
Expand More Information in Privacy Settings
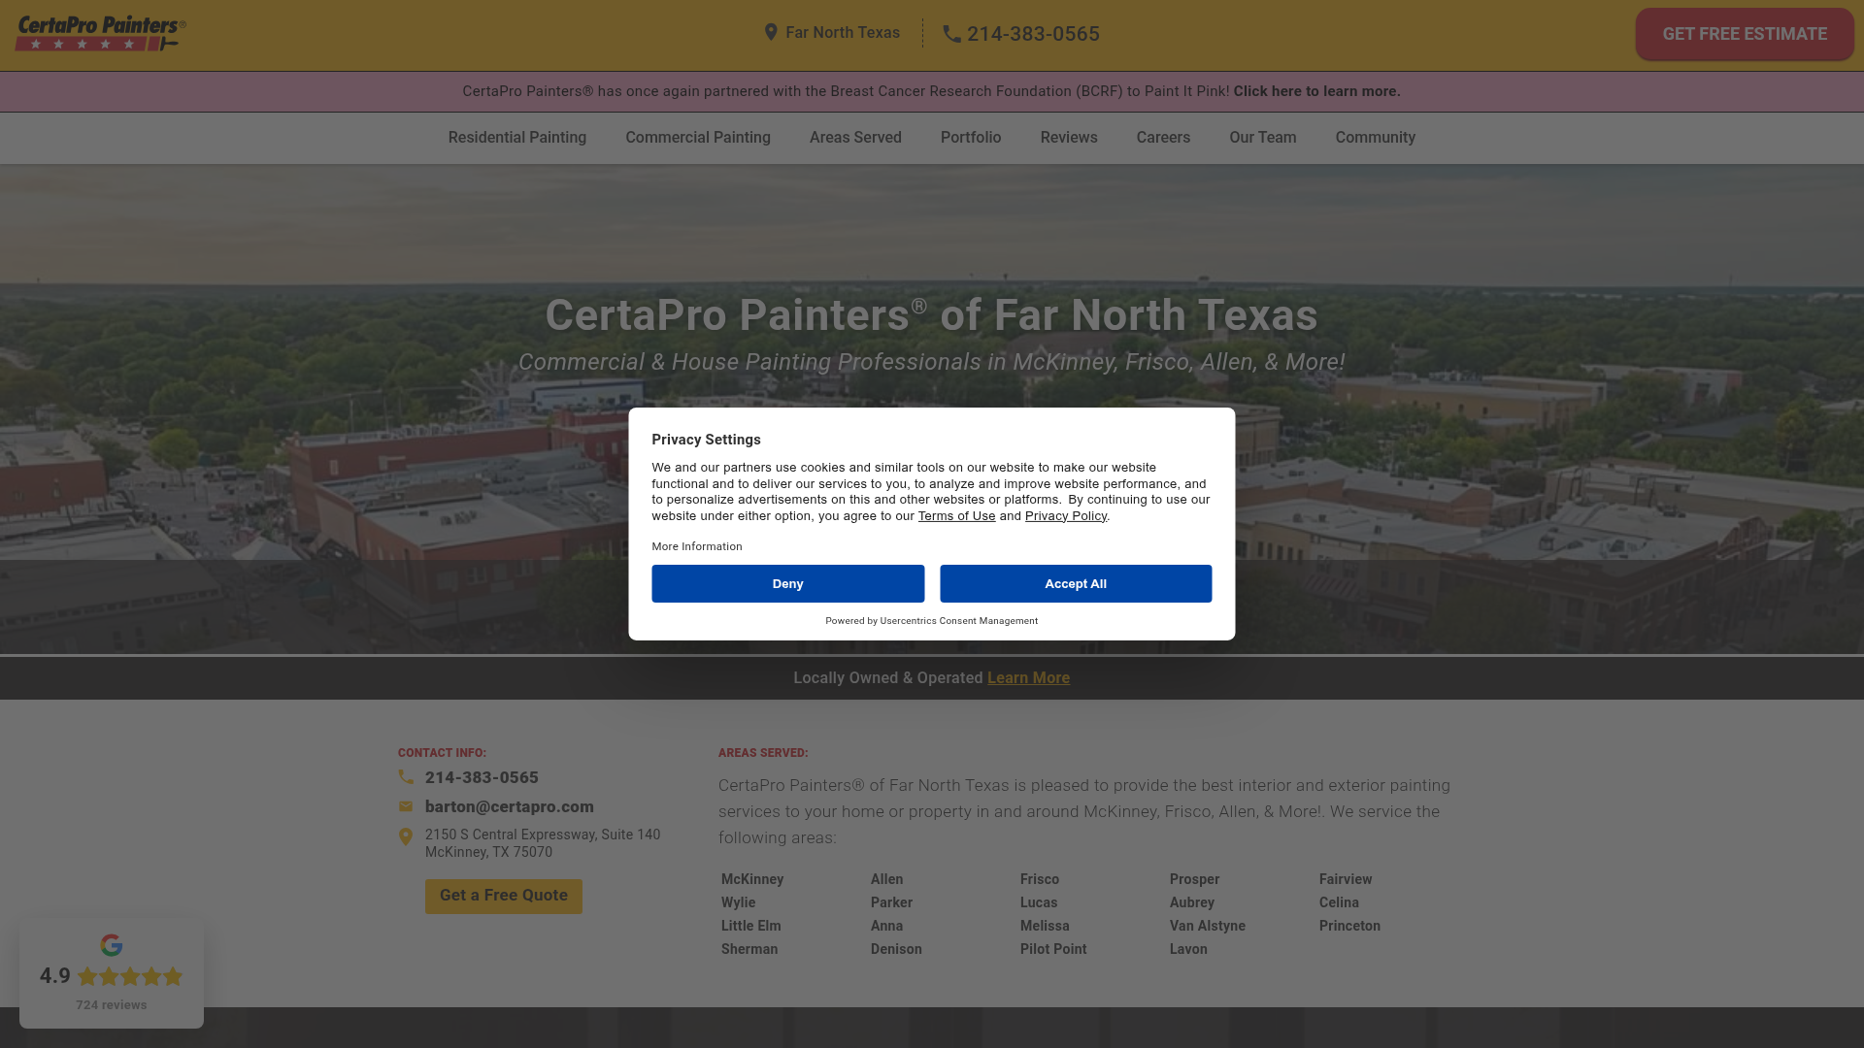696,547
